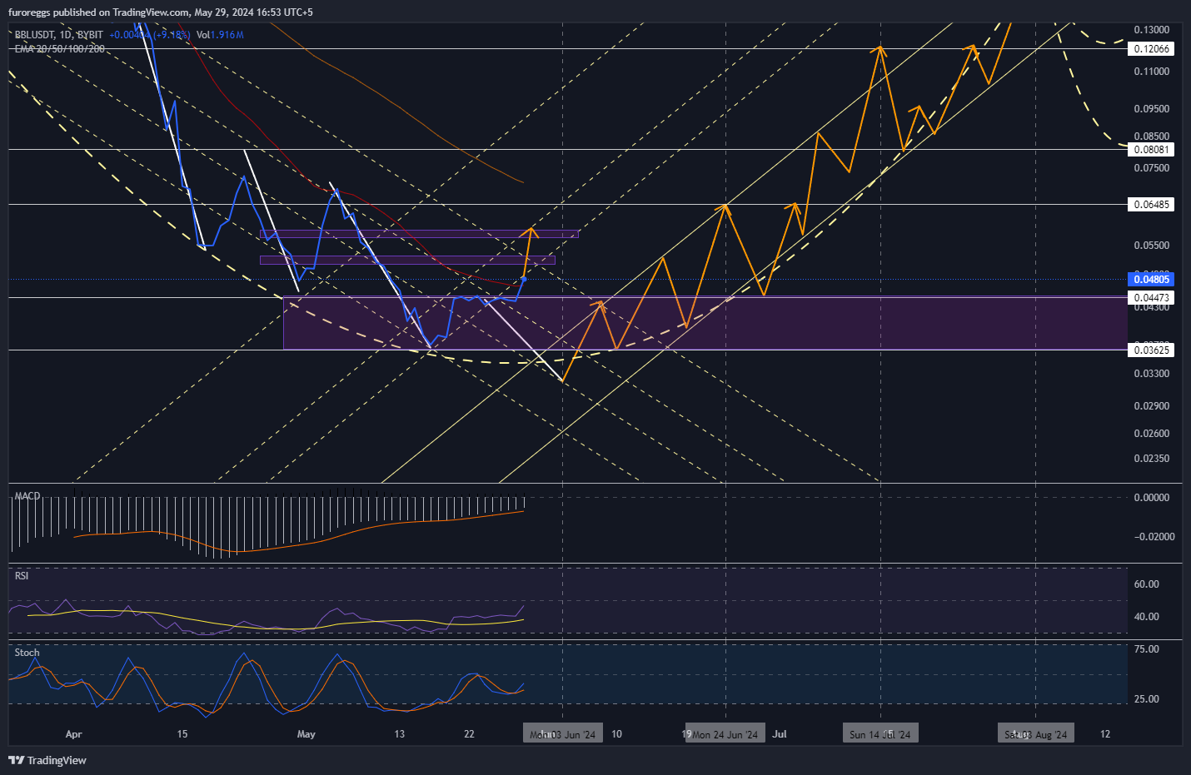Click the 25.00 value on the Stoch scale
The image size is (1191, 775).
(1147, 699)
